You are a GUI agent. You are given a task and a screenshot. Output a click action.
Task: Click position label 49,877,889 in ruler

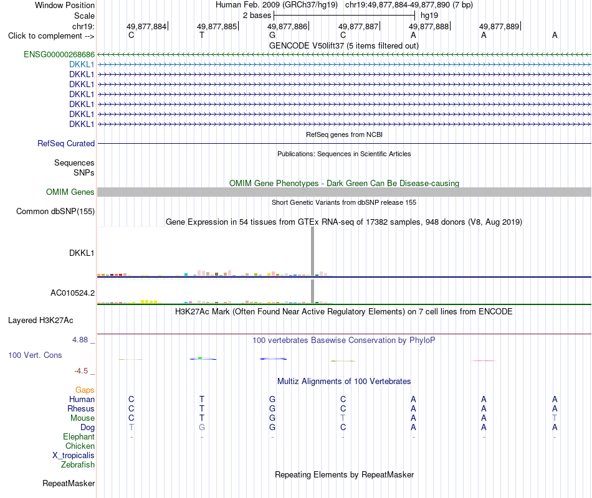[500, 26]
